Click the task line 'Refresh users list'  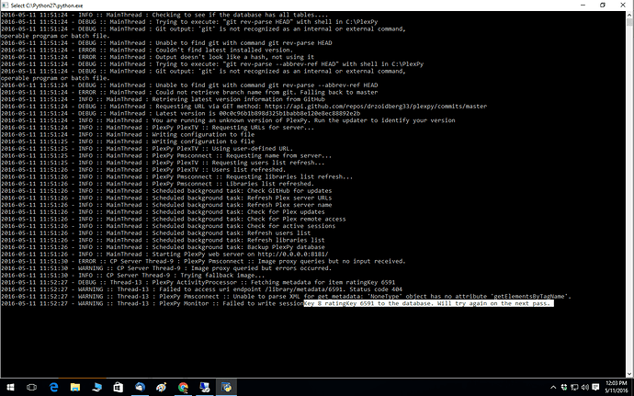click(155, 233)
